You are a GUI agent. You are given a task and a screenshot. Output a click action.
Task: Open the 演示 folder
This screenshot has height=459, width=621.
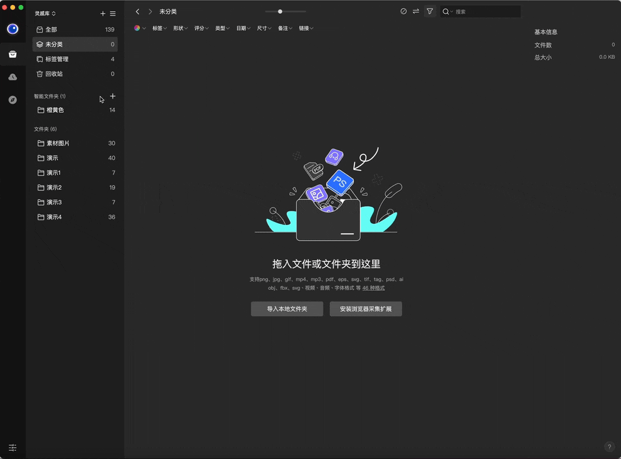click(x=75, y=157)
